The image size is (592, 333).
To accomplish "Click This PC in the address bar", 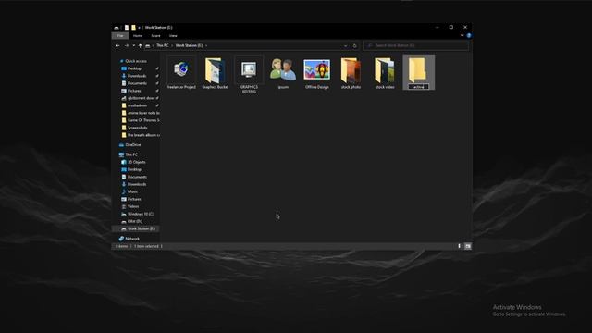I will point(163,45).
